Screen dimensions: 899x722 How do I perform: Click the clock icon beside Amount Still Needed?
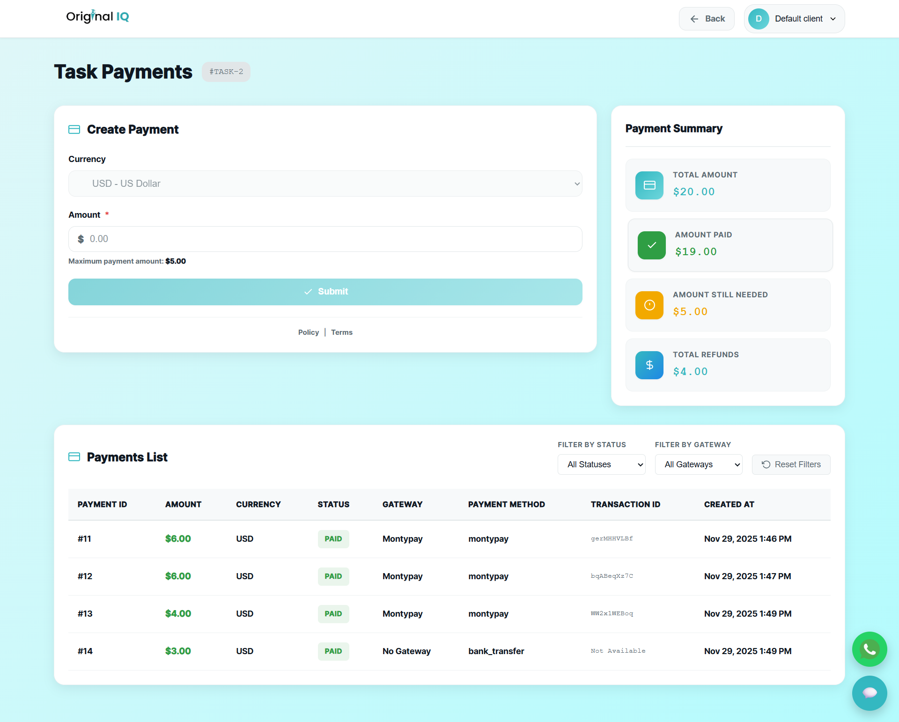649,305
